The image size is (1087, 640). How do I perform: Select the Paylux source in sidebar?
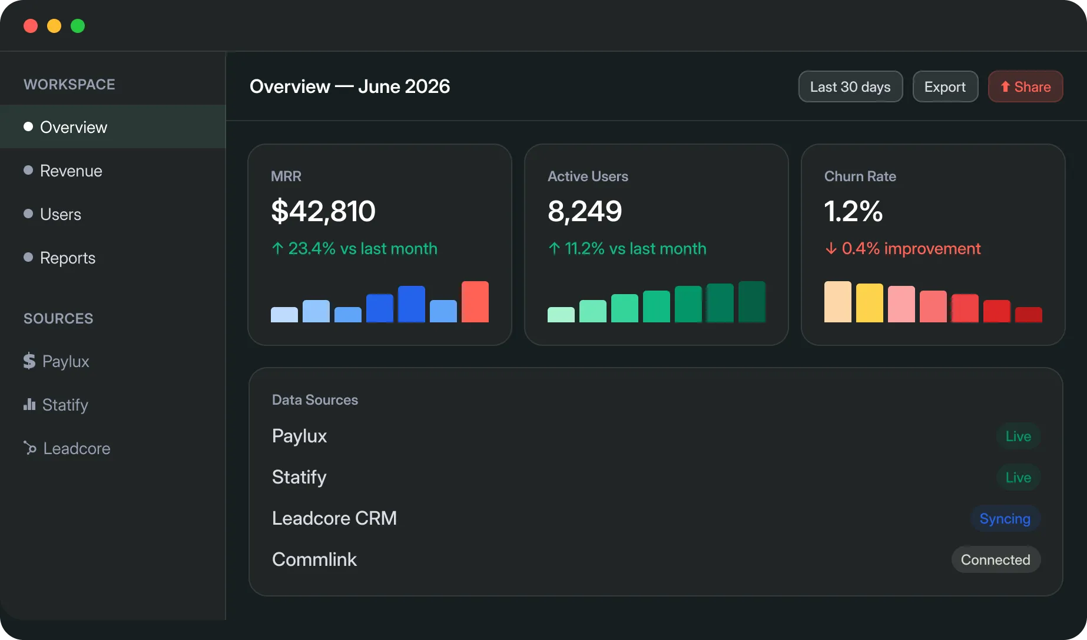[x=112, y=361]
